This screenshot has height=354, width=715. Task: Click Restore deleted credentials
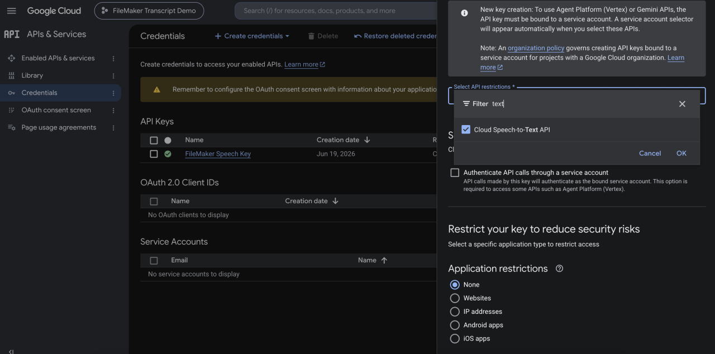(395, 36)
